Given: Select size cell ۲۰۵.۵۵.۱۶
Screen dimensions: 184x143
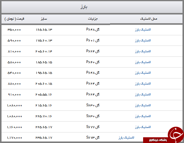Looking at the screenshot, I should pos(44,94).
